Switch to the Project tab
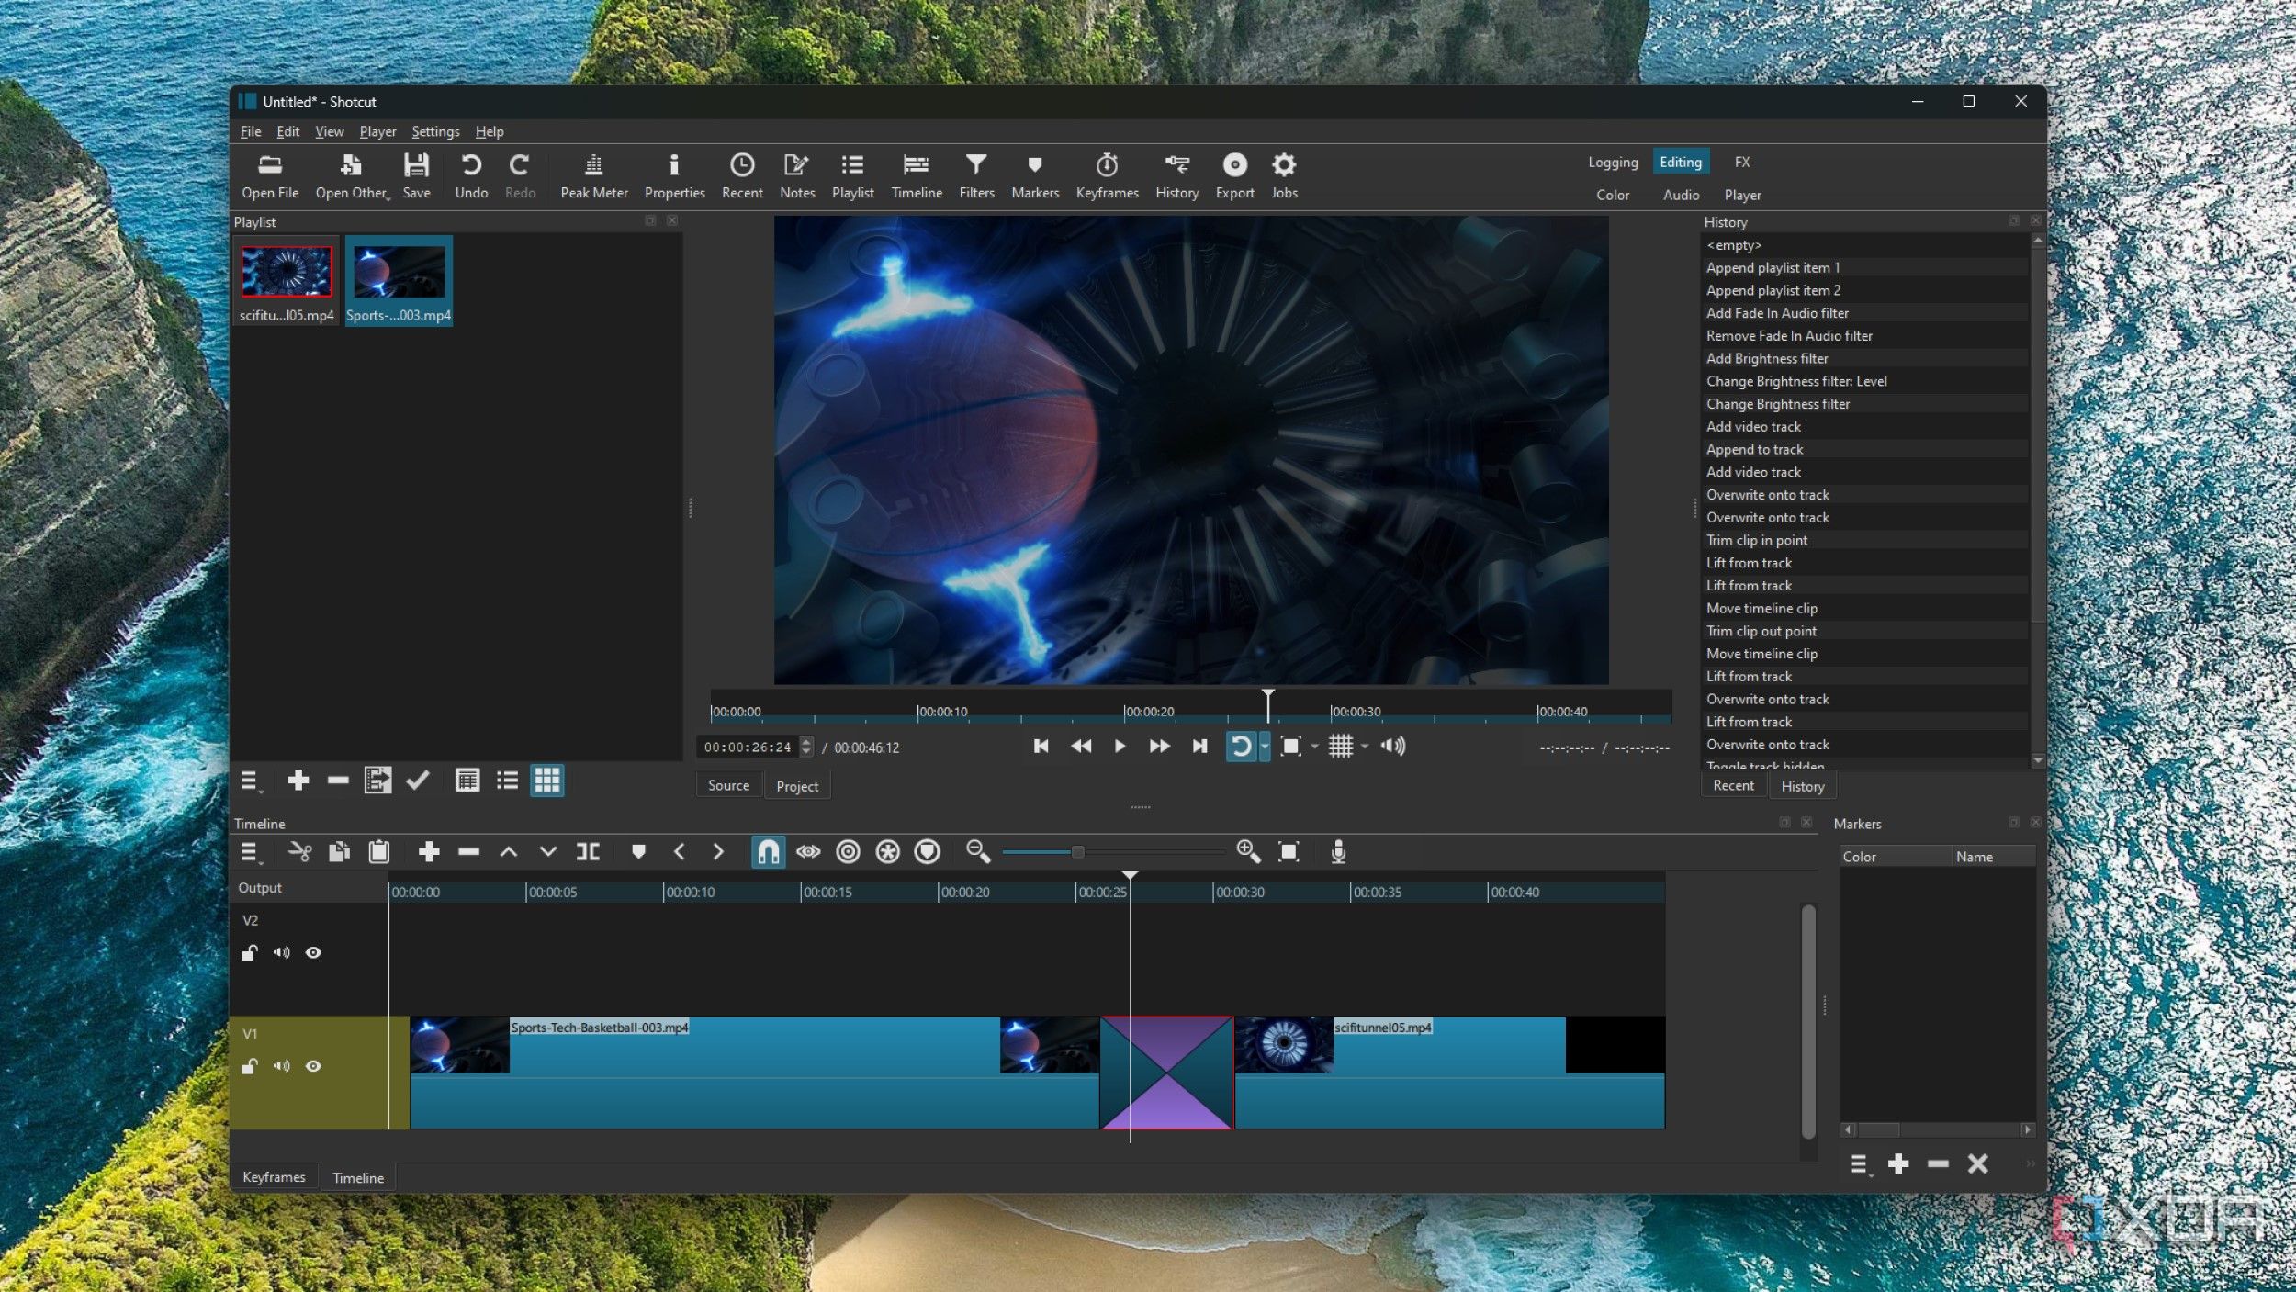This screenshot has height=1292, width=2296. tap(796, 786)
